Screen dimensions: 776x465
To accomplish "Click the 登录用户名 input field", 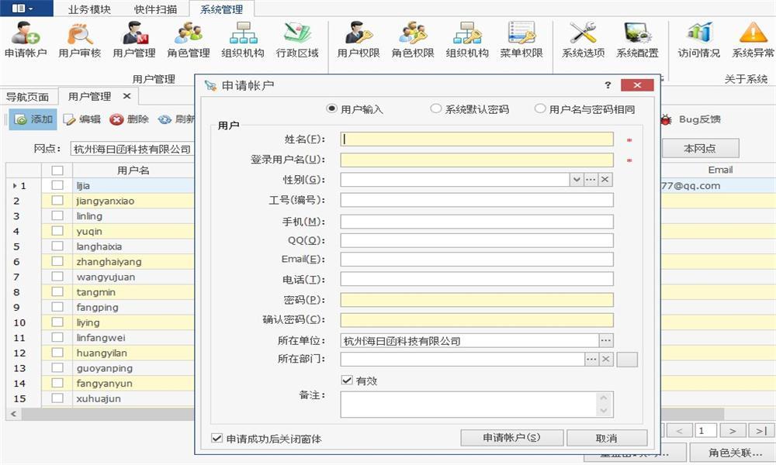I will pos(476,160).
